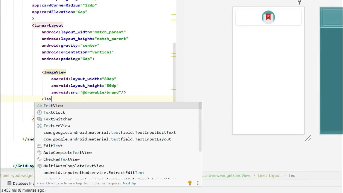The height and width of the screenshot is (193, 343).
Task: Click the Database Inspector icon
Action: coord(9,183)
